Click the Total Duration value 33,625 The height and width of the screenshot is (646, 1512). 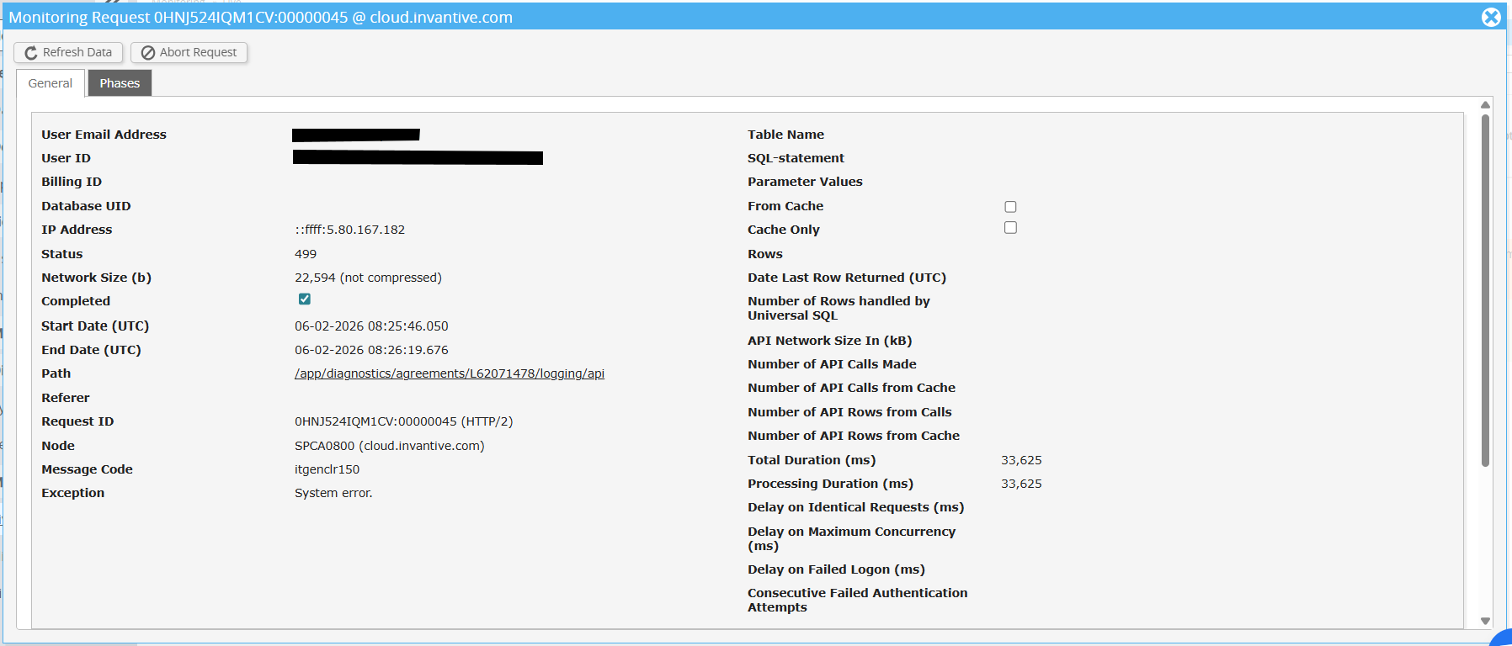pyautogui.click(x=1021, y=460)
